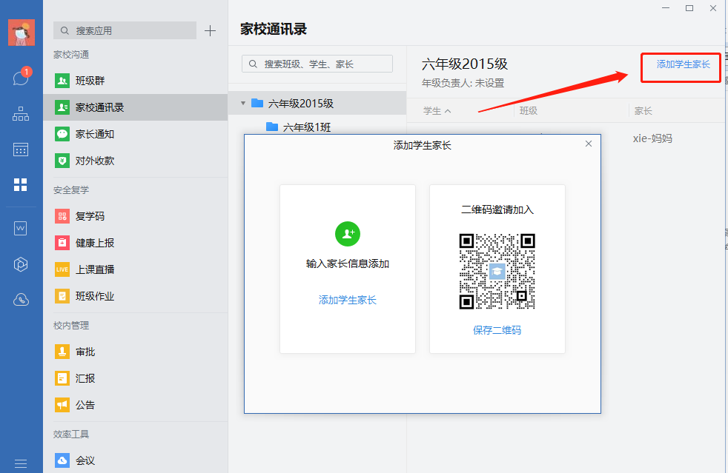This screenshot has height=473, width=728.
Task: Open the contacts organization chart icon
Action: click(21, 113)
